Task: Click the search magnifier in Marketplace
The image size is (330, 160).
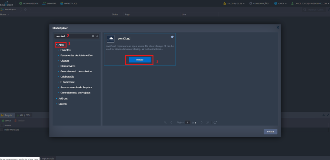Action: (97, 36)
